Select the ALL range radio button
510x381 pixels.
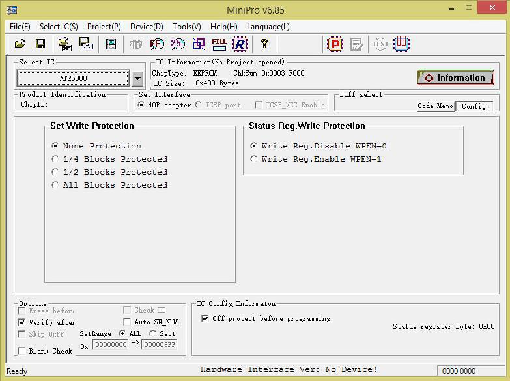click(122, 333)
